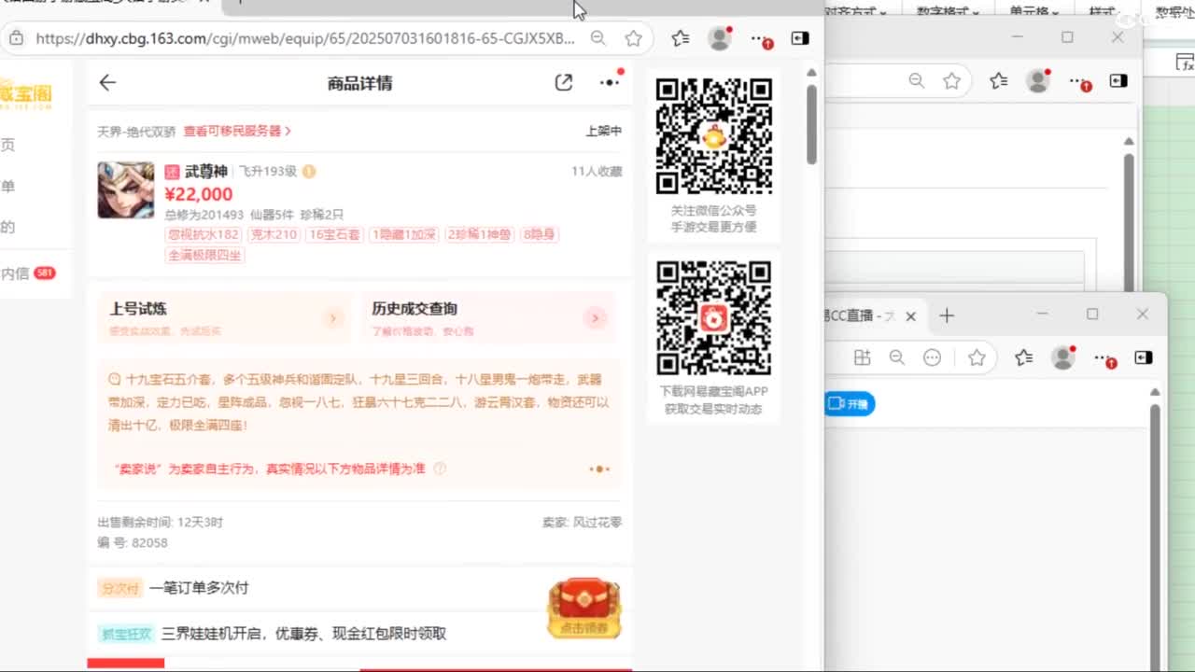The height and width of the screenshot is (672, 1195).
Task: Click the 16宝石套 tag
Action: (334, 234)
